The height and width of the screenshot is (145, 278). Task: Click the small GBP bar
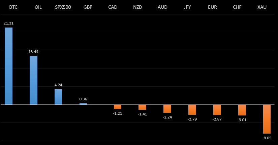click(x=83, y=104)
